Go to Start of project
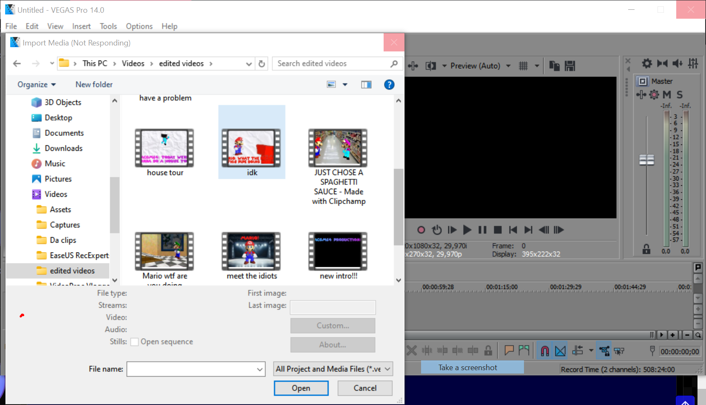706x405 pixels. click(x=513, y=230)
